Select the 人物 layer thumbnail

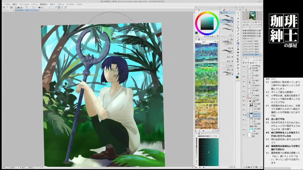[x=249, y=82]
